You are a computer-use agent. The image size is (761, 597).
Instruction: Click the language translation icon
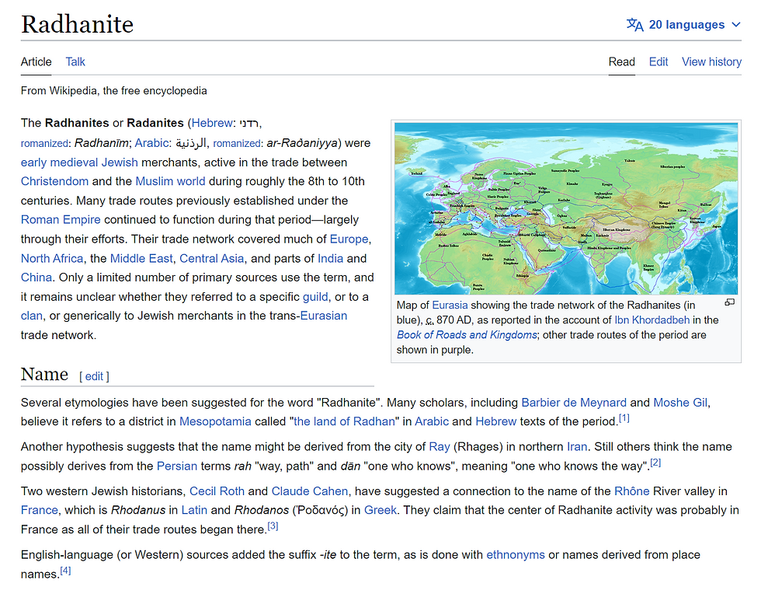[x=634, y=24]
